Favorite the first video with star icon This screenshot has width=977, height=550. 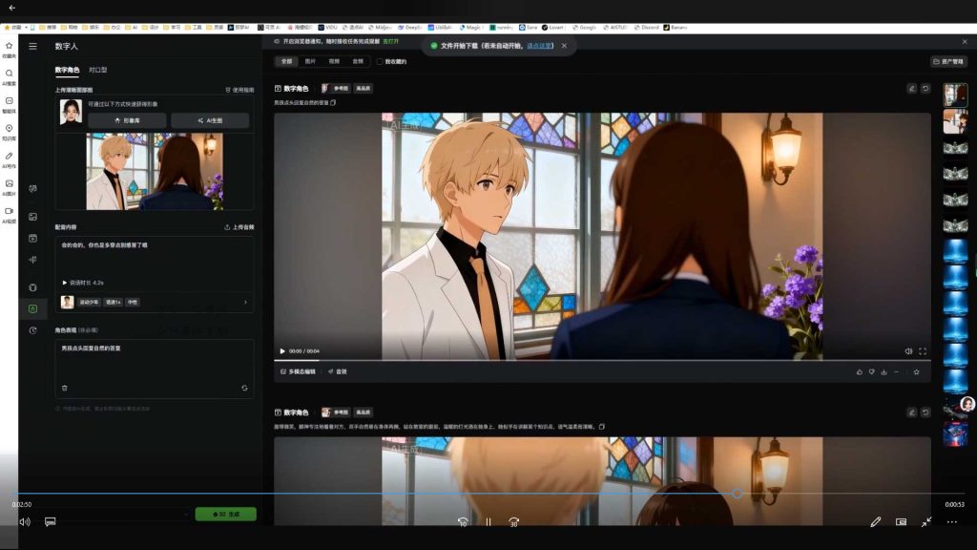coord(916,371)
